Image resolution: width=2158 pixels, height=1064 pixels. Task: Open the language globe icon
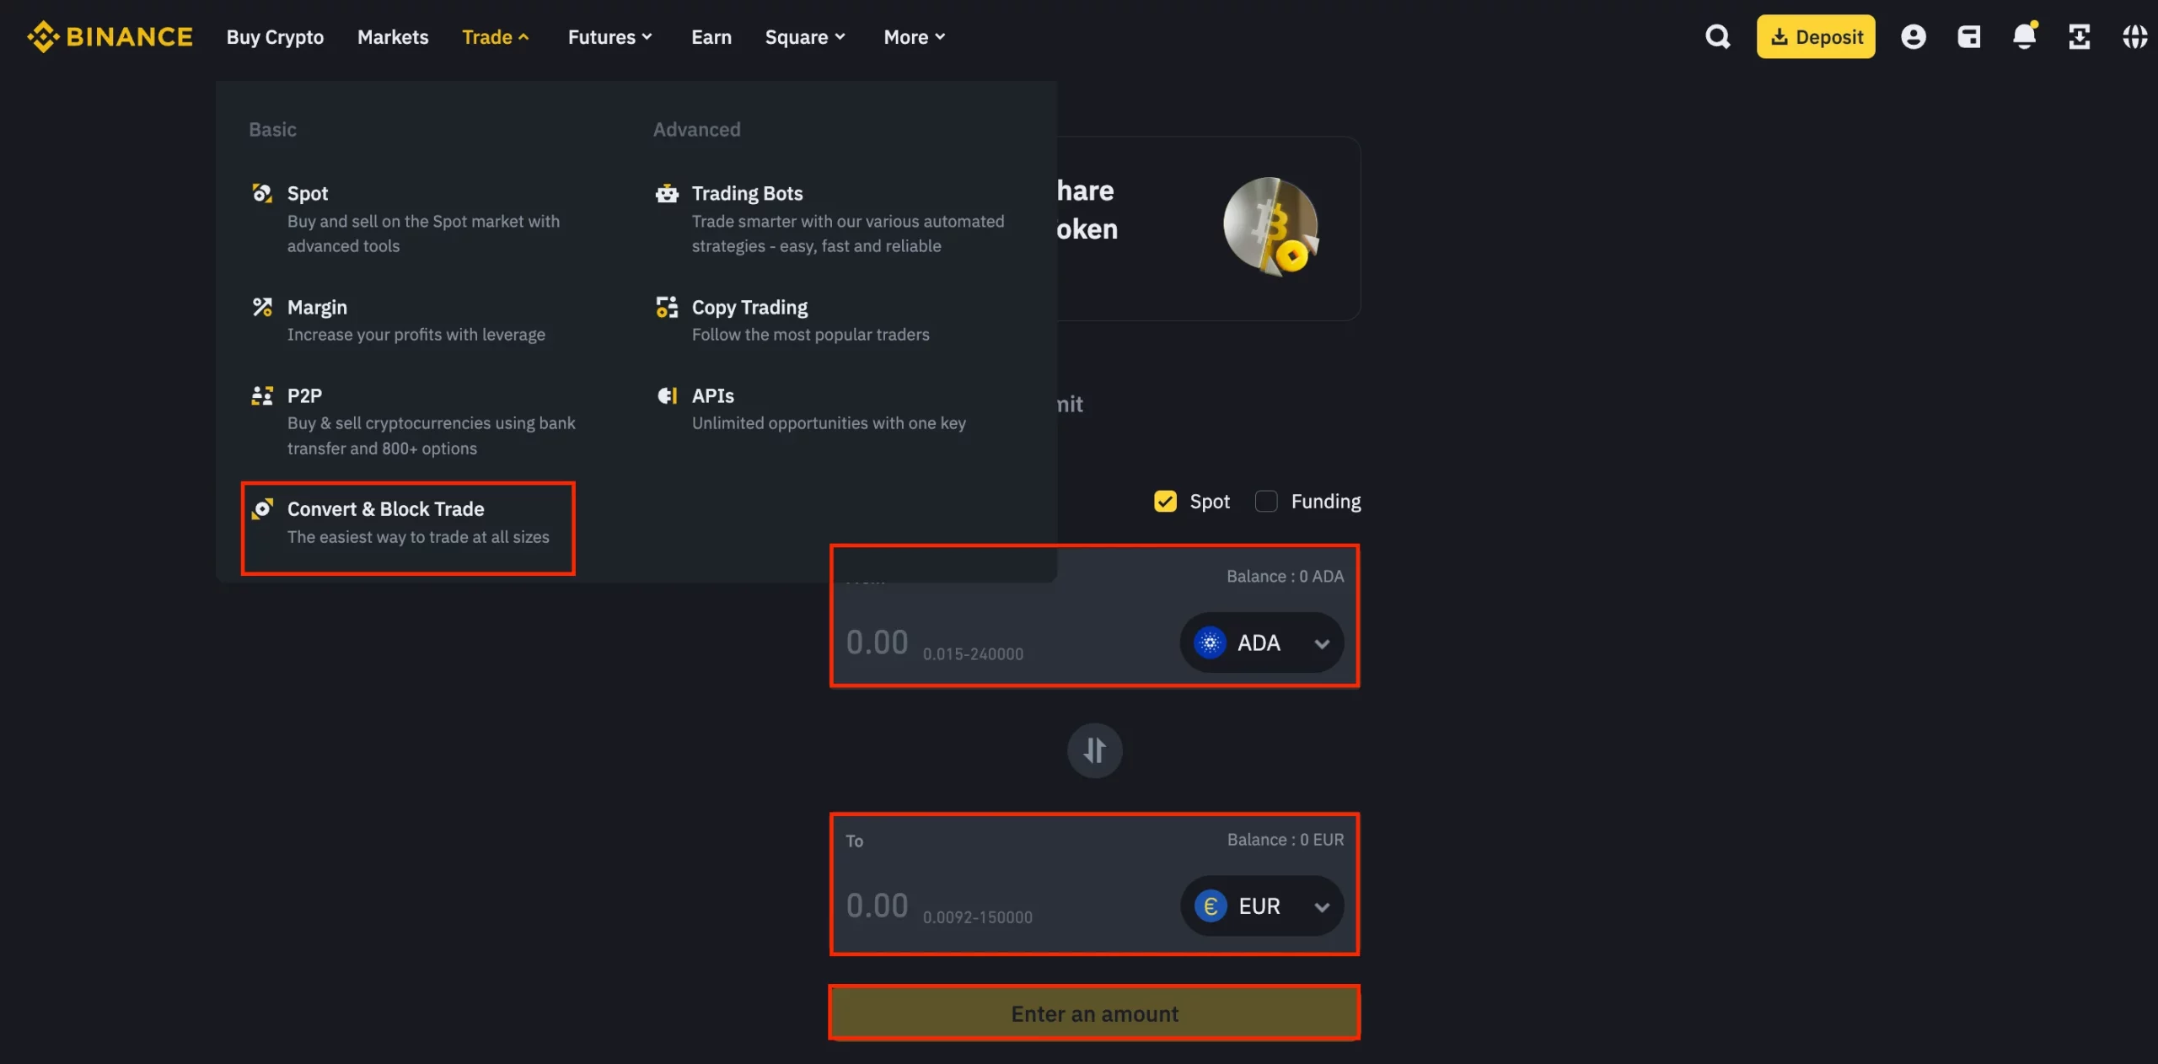click(x=2134, y=37)
